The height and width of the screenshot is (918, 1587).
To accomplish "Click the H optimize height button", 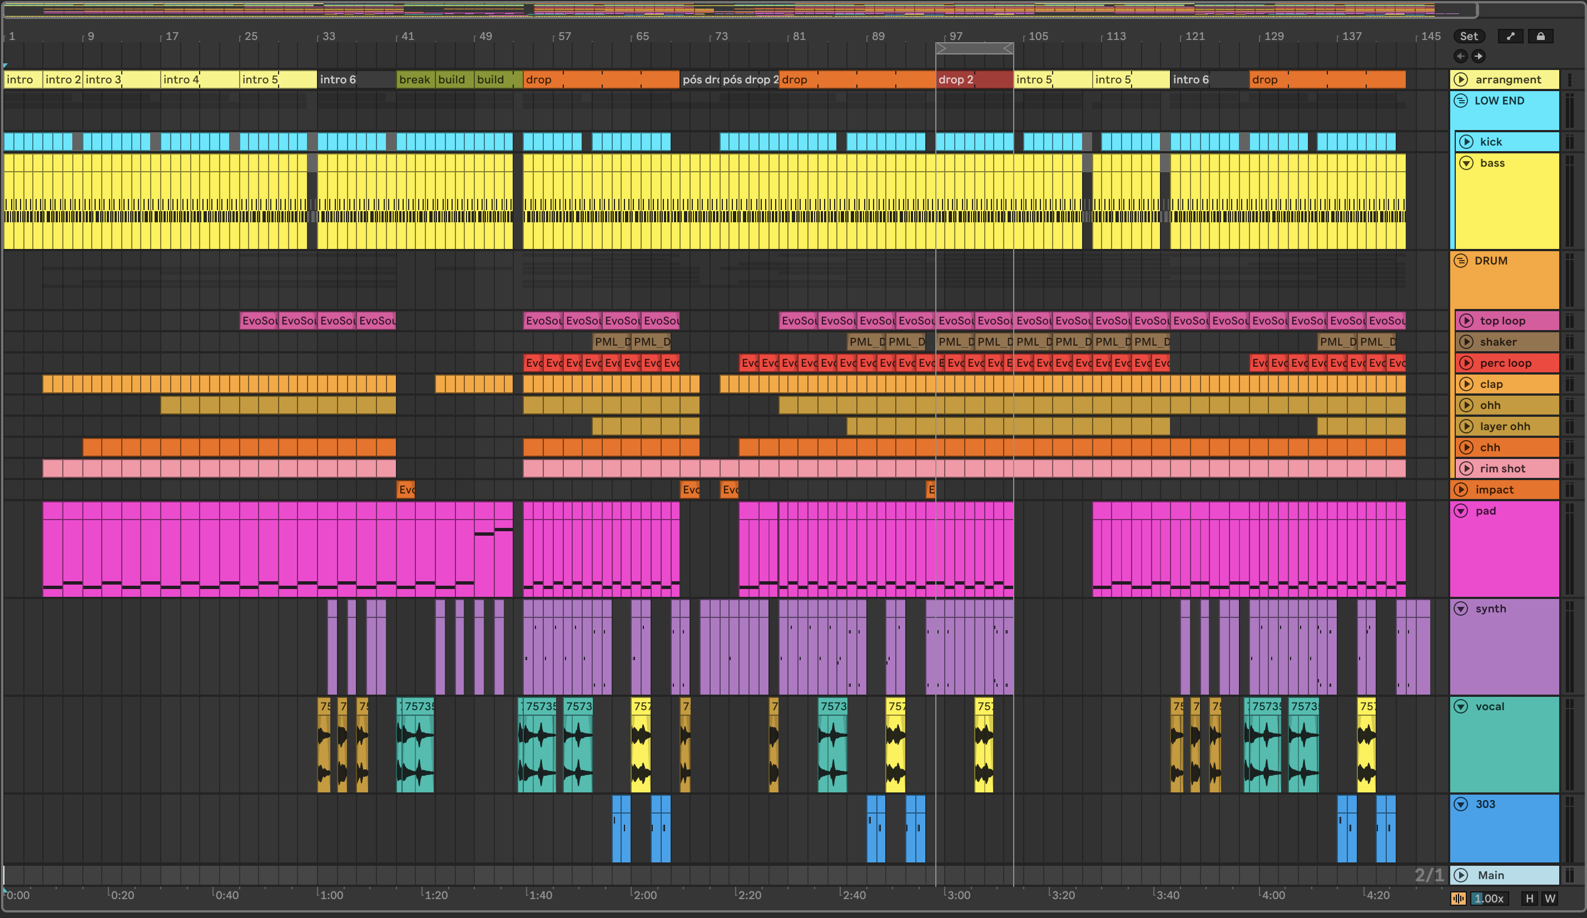I will (x=1529, y=899).
